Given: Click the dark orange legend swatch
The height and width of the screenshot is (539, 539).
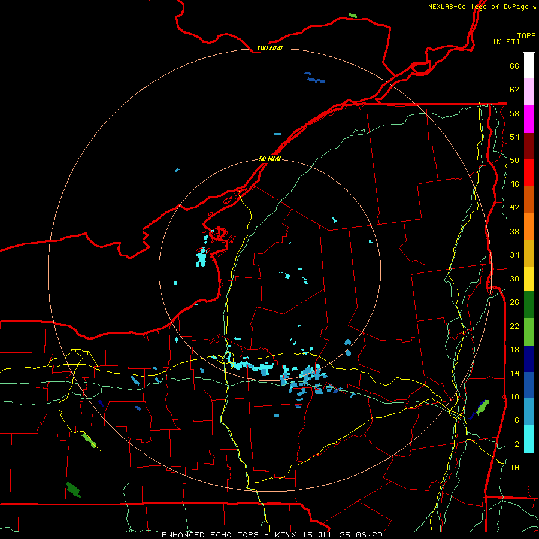Looking at the screenshot, I should click(529, 199).
